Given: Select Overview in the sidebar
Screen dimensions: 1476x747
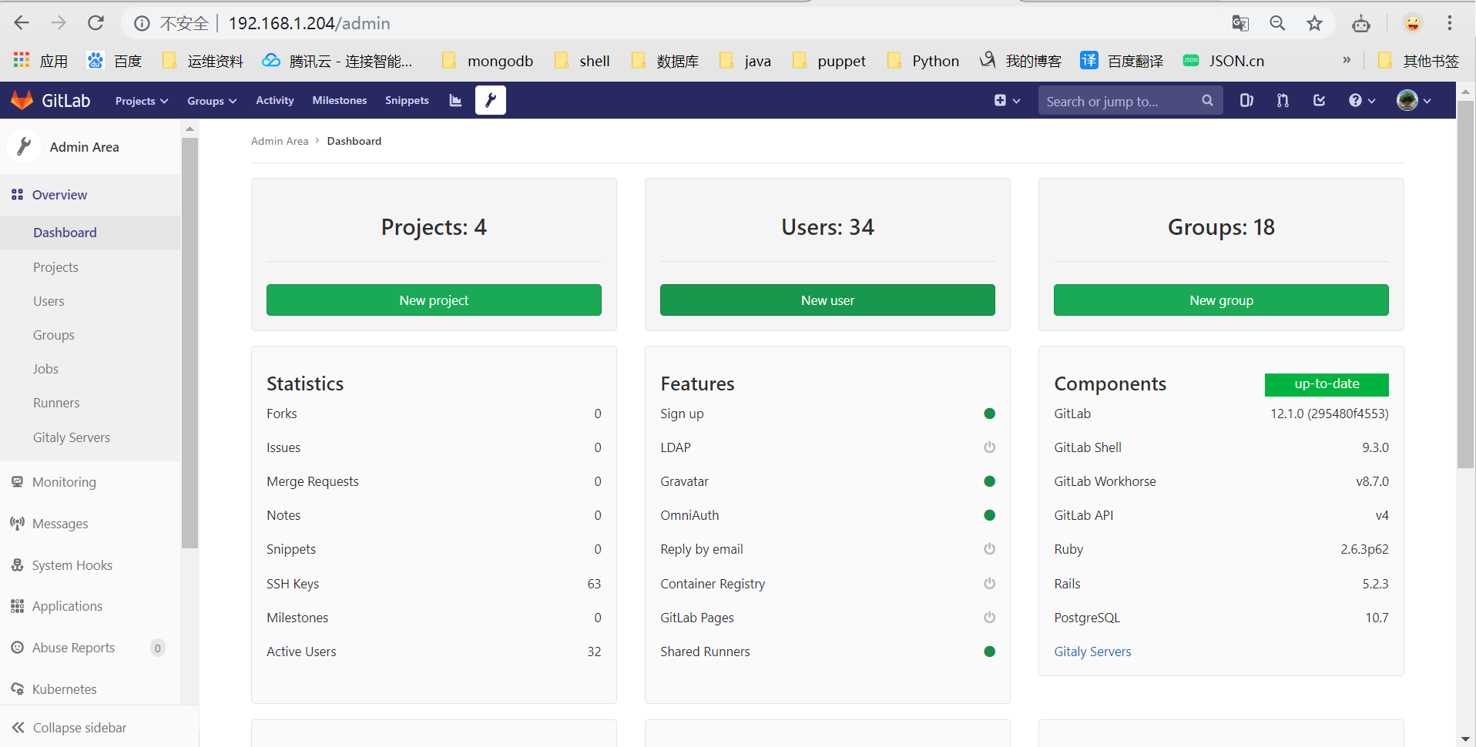Looking at the screenshot, I should pyautogui.click(x=90, y=195).
